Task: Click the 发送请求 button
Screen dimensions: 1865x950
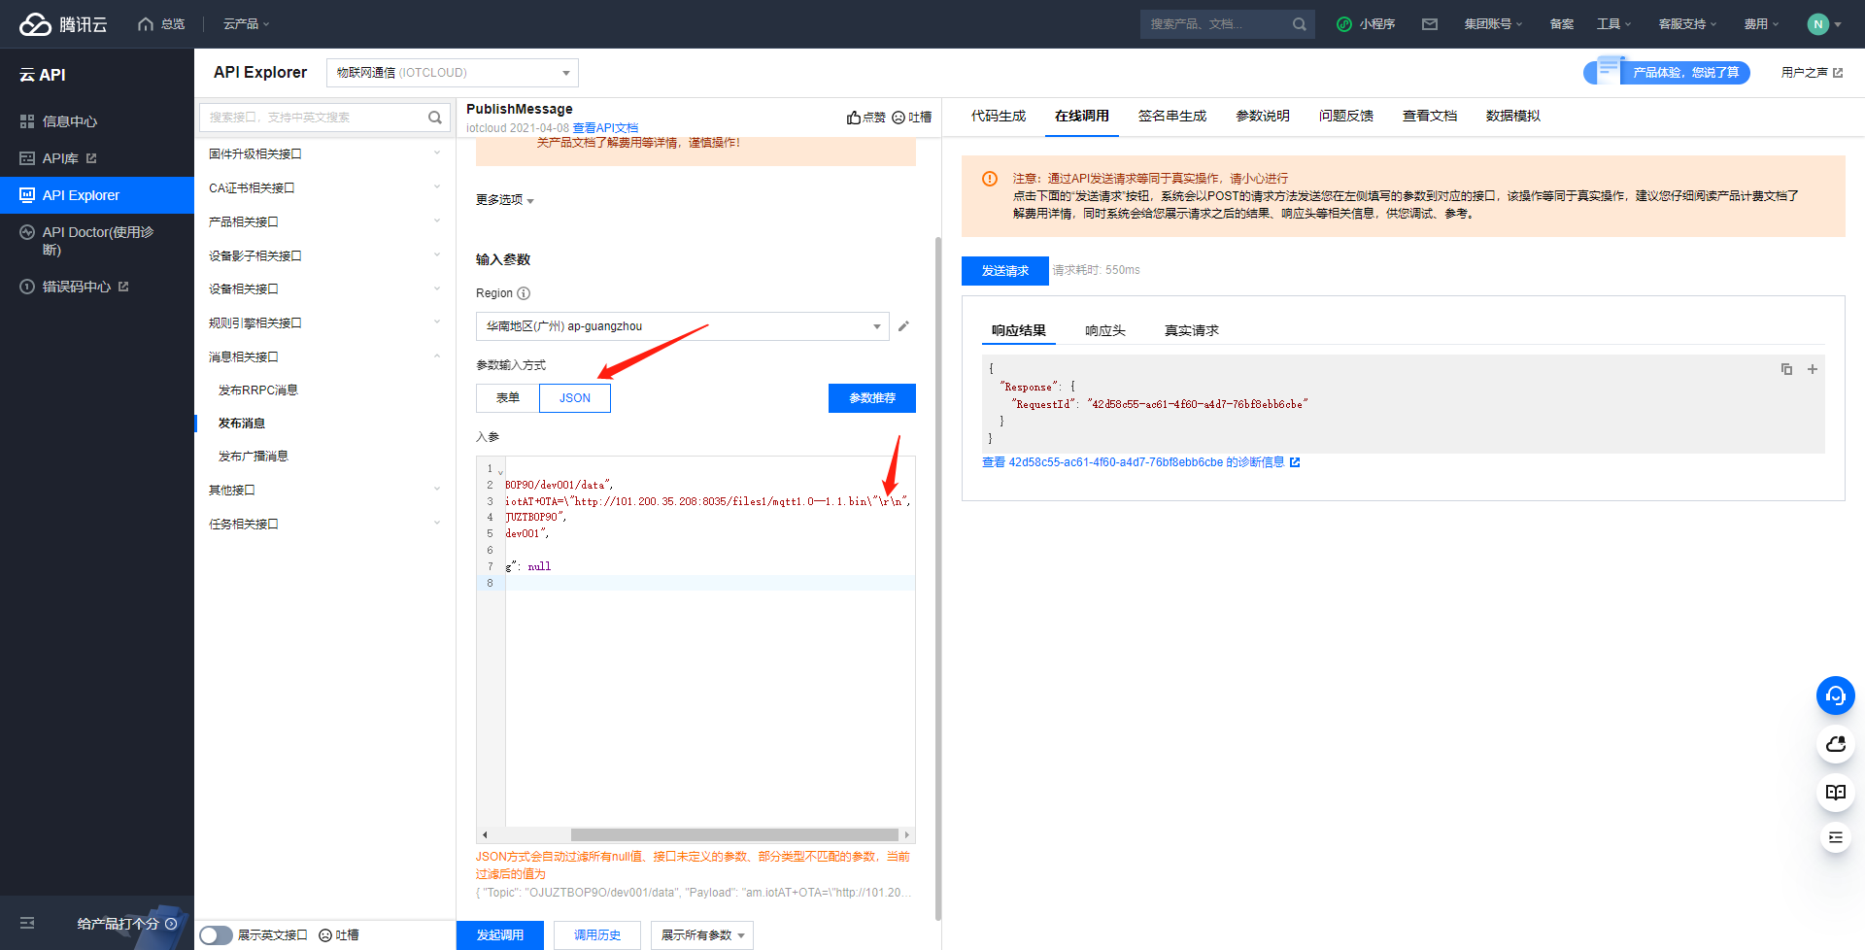Action: coord(1005,271)
